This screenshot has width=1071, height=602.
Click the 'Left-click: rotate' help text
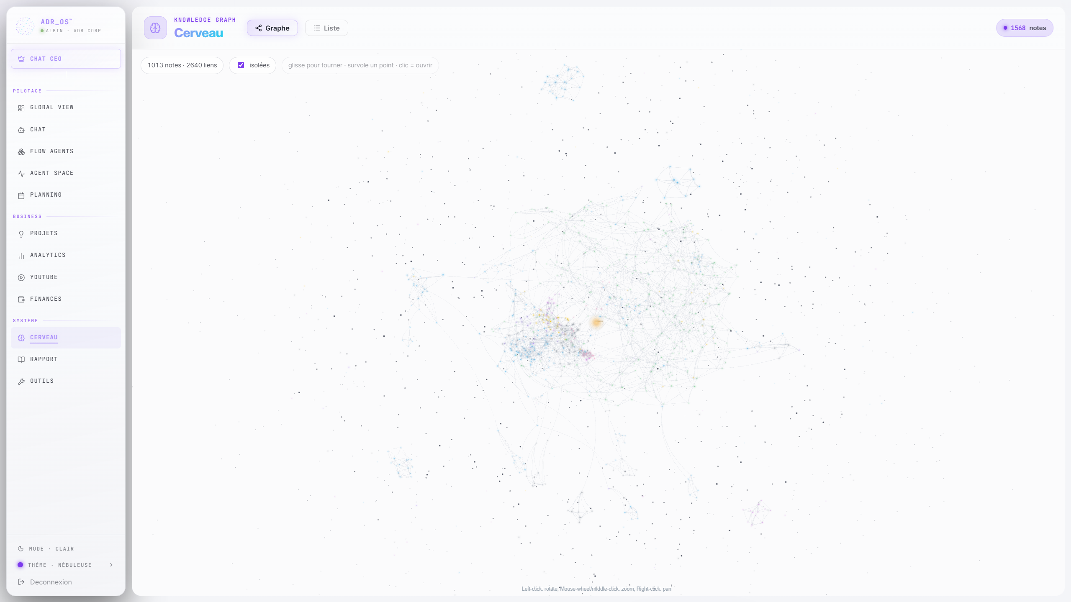coord(596,589)
